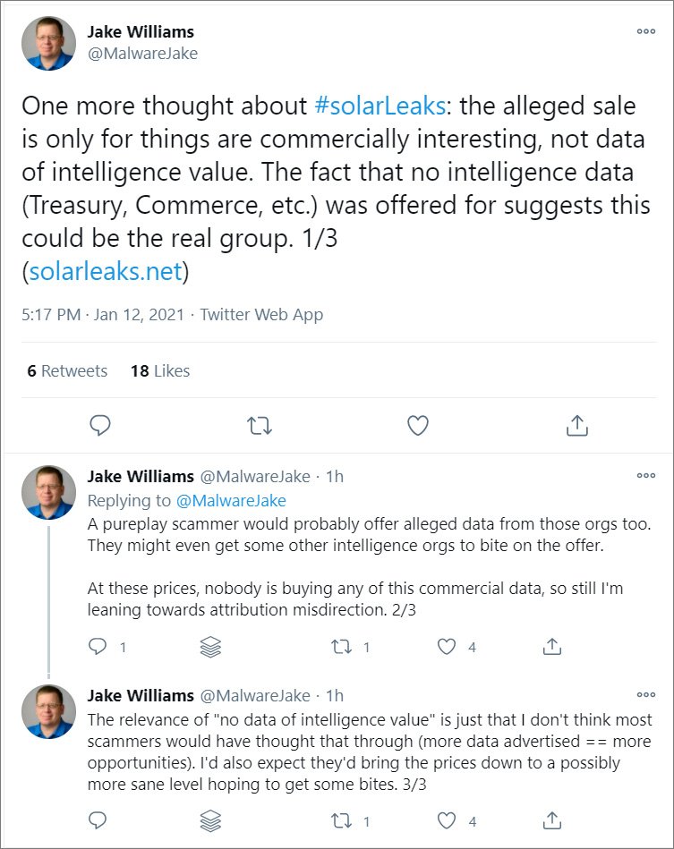Like the 3/3 scammers tweet
674x849 pixels.
447,820
